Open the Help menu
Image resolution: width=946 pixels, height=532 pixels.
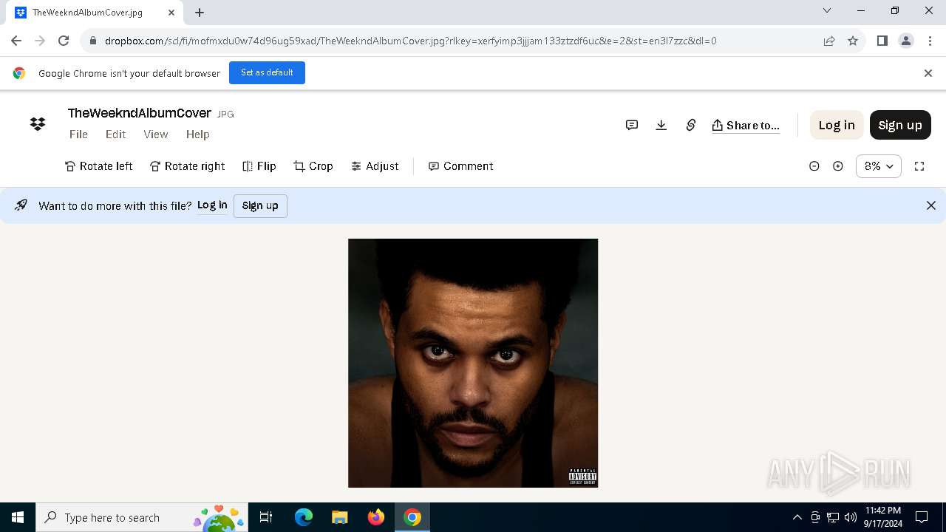pos(198,134)
